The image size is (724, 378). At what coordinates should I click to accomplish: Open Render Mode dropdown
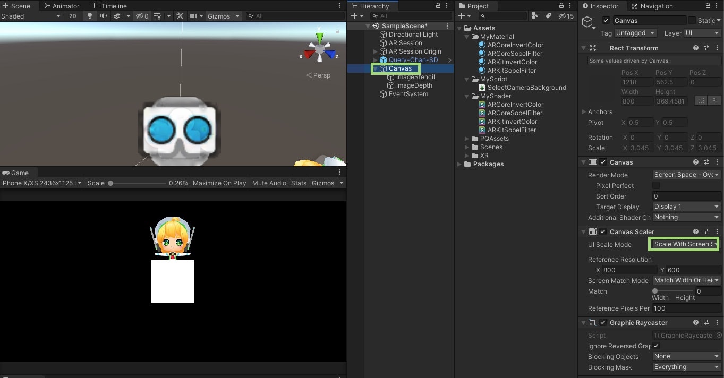[686, 175]
